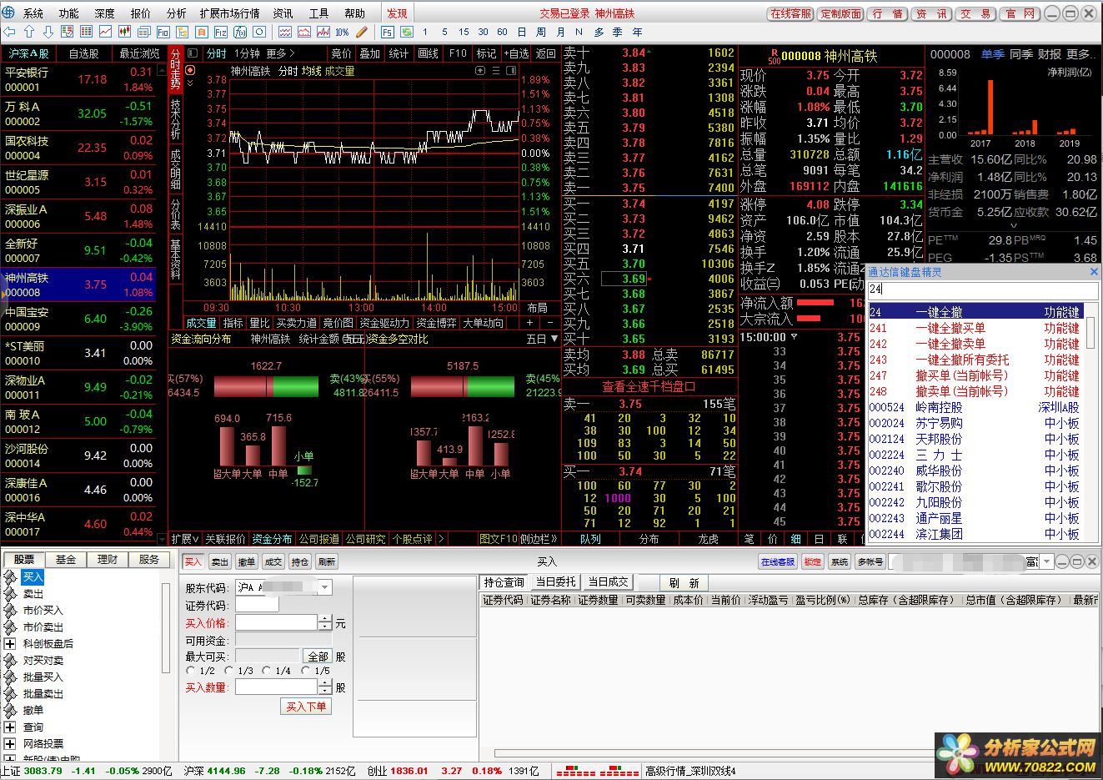Click the 撤单 trade toolbar button
The image size is (1103, 780).
click(x=247, y=562)
